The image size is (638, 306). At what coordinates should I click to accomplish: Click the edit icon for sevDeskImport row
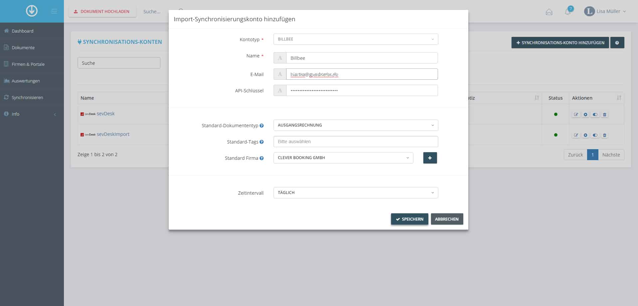click(576, 135)
